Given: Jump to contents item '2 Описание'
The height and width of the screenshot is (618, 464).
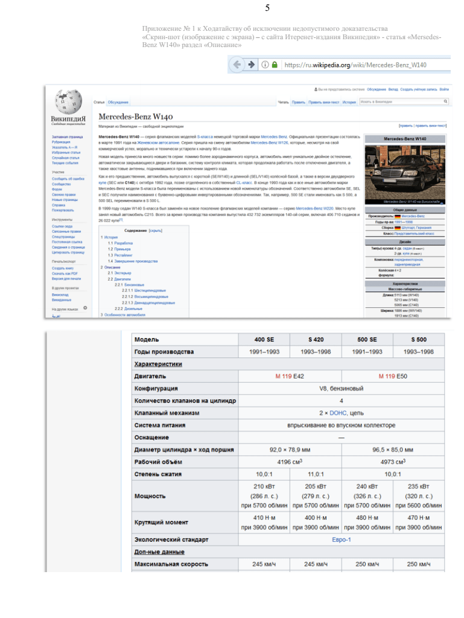Looking at the screenshot, I should (x=110, y=267).
